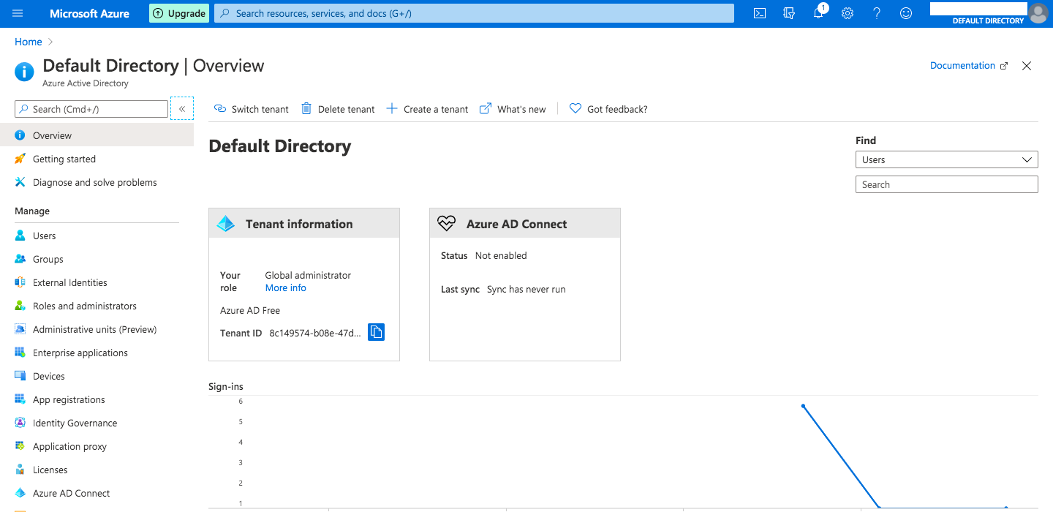The width and height of the screenshot is (1053, 512).
Task: Click the 'Not enabled' status text
Action: (501, 255)
